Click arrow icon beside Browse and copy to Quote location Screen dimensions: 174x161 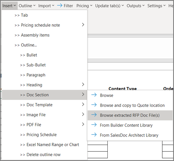[x=94, y=105]
